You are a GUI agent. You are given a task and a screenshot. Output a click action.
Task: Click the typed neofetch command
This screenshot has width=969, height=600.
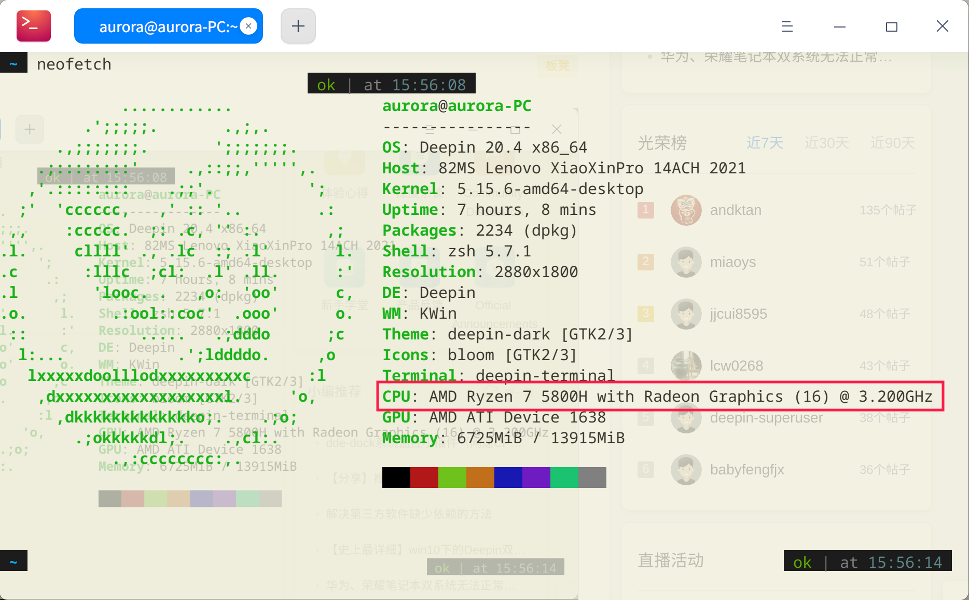[74, 64]
